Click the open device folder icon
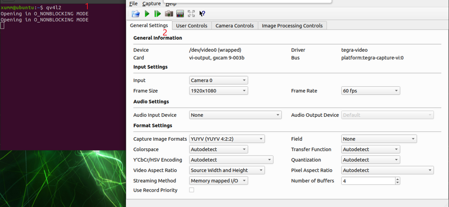The height and width of the screenshot is (207, 449). [136, 14]
